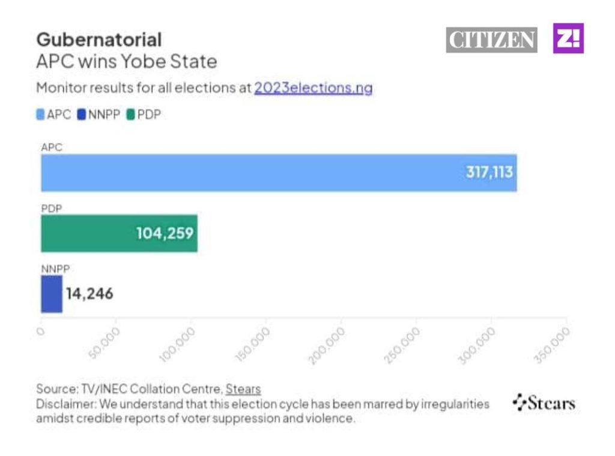The height and width of the screenshot is (456, 615).
Task: Click the green PDP legend swatch
Action: pos(130,114)
